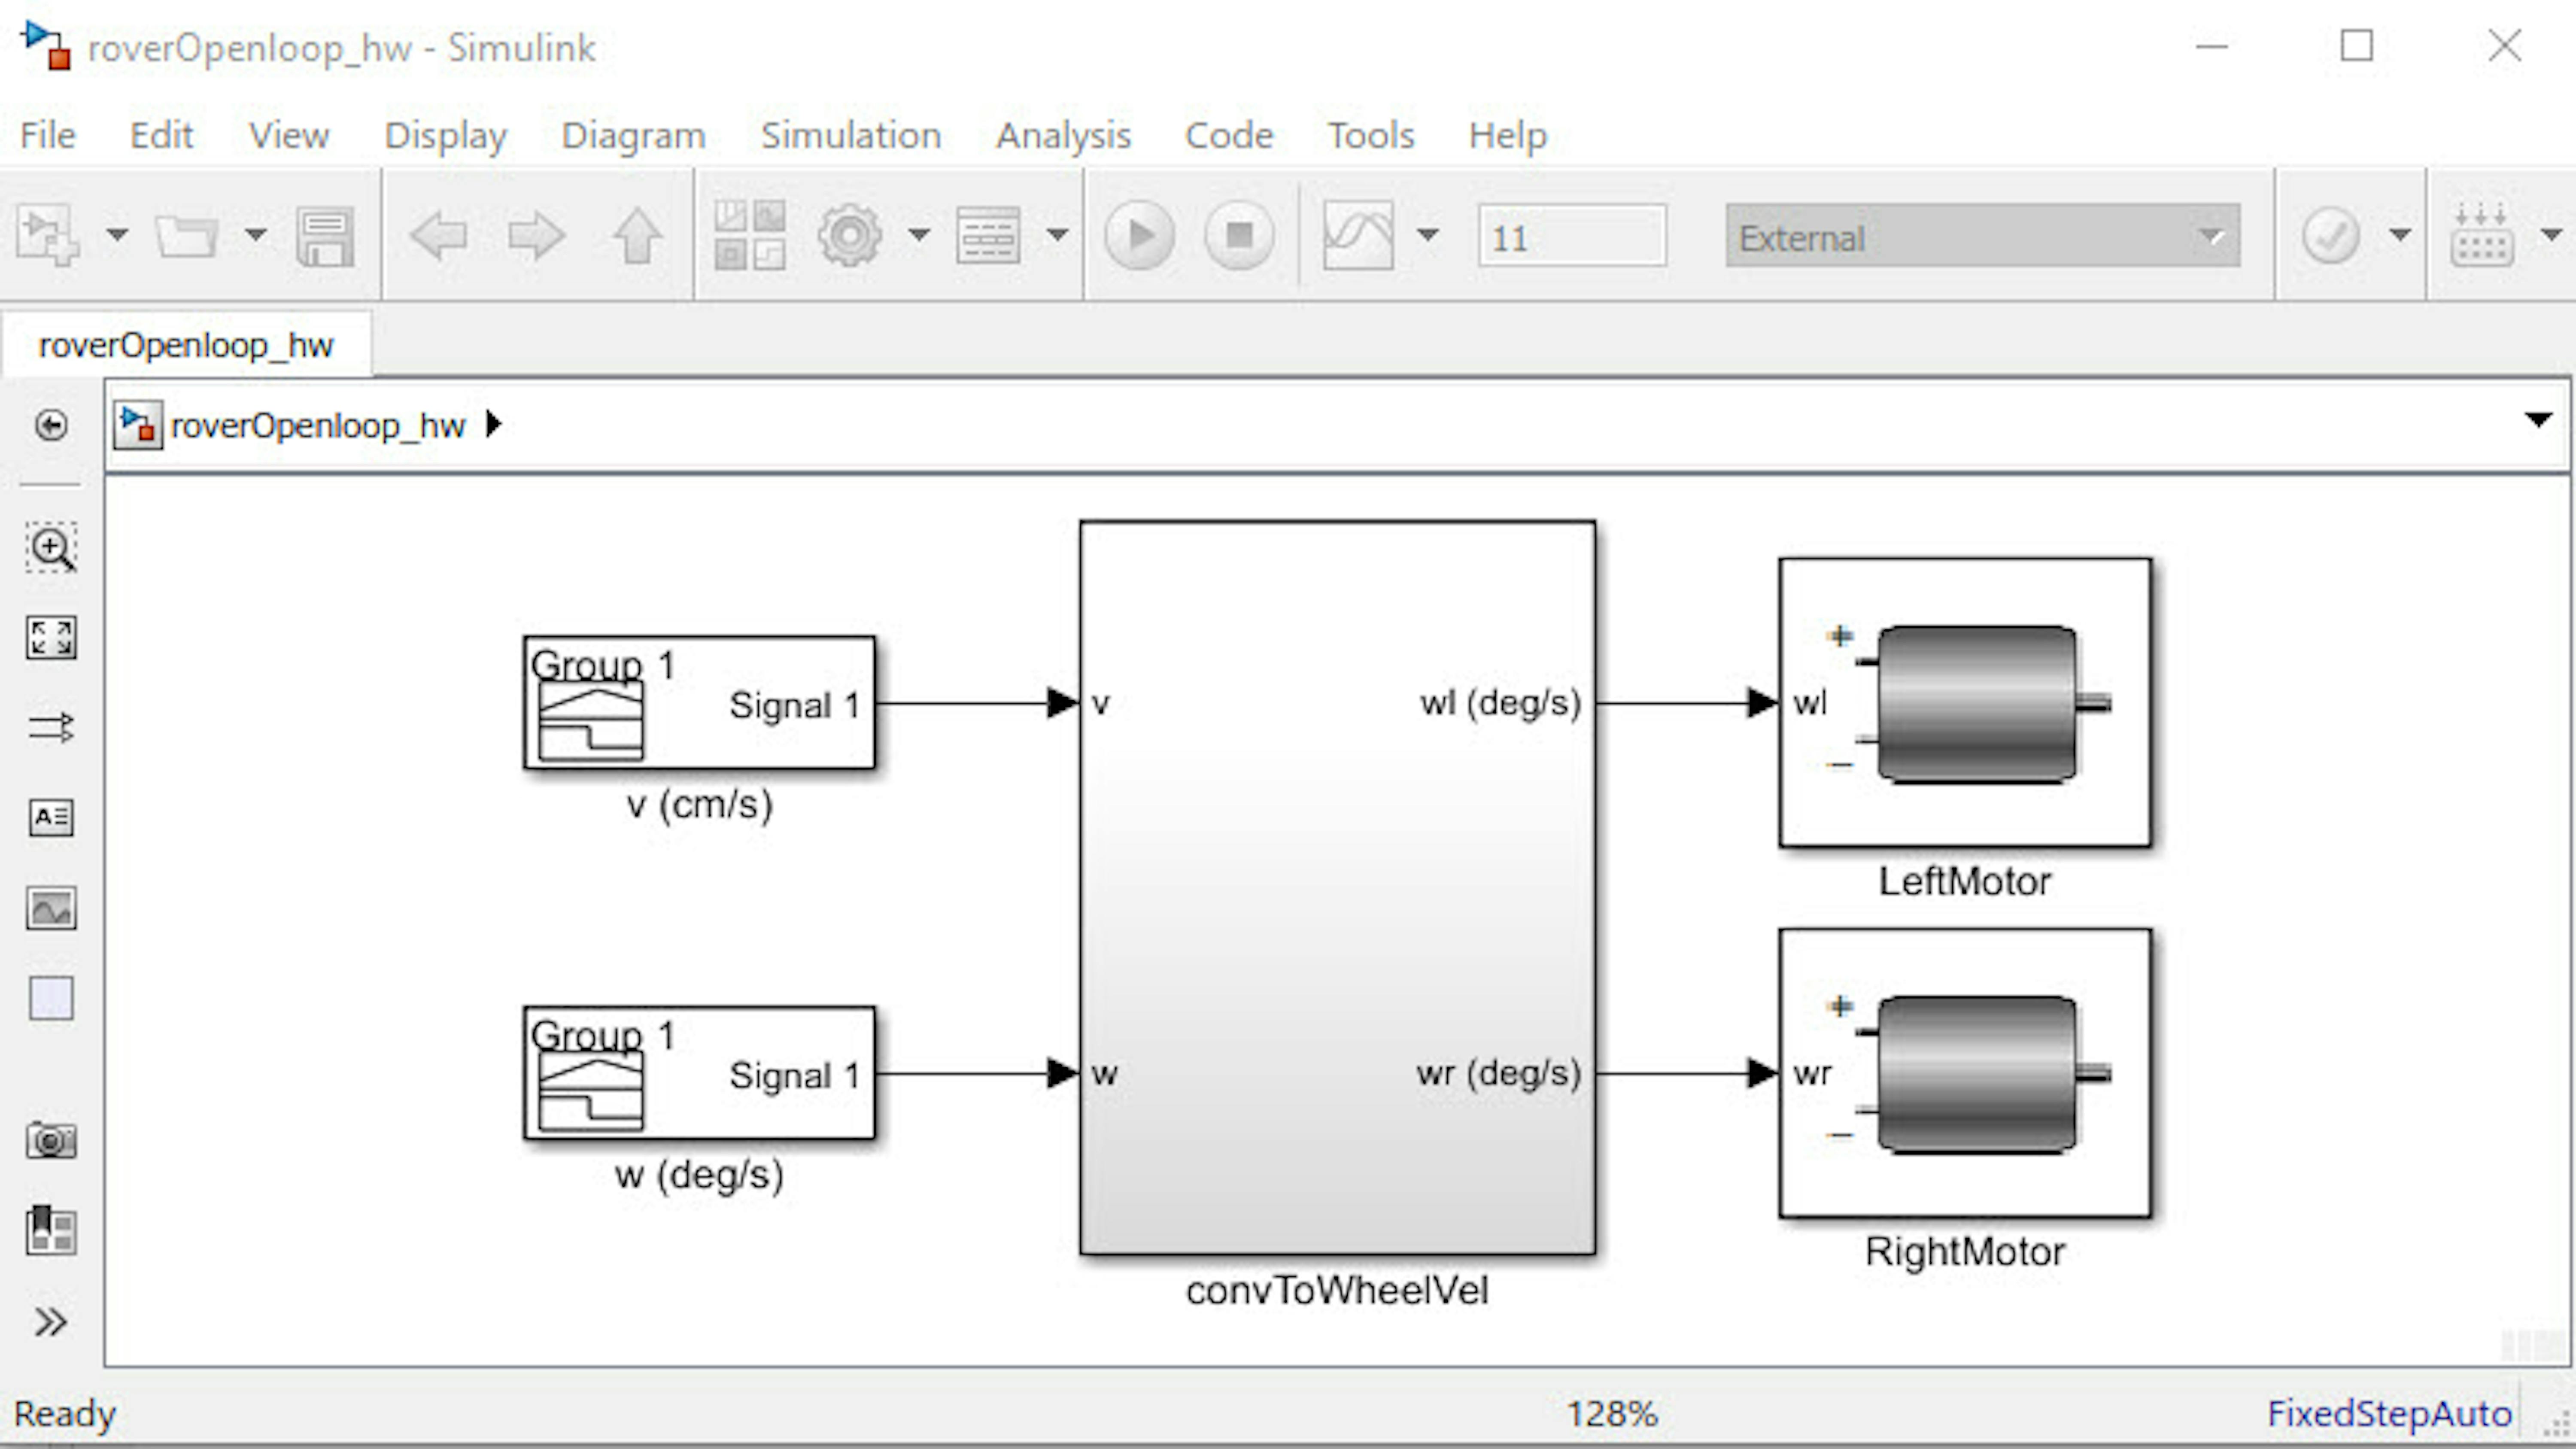
Task: Click the Build Model keyboard icon
Action: (x=2482, y=236)
